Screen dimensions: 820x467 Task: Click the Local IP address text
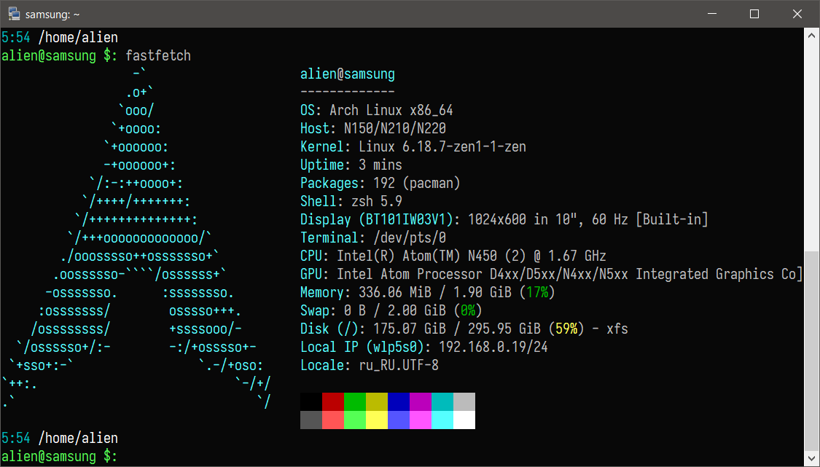pos(489,347)
